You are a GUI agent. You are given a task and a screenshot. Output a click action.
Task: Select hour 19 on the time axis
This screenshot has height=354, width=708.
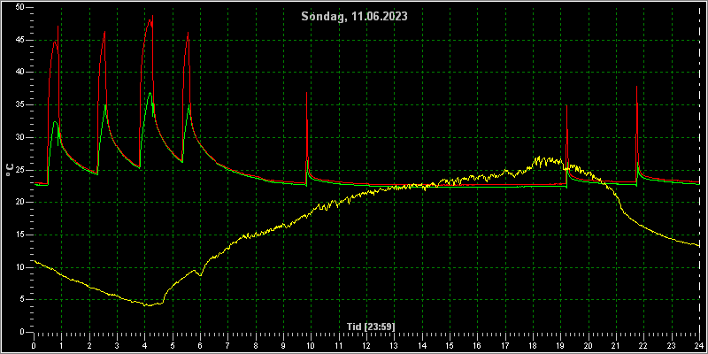tap(561, 346)
